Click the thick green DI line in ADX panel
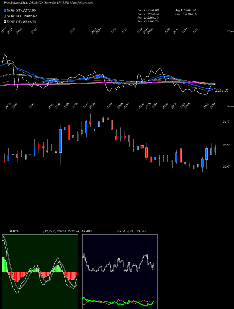 [118, 302]
